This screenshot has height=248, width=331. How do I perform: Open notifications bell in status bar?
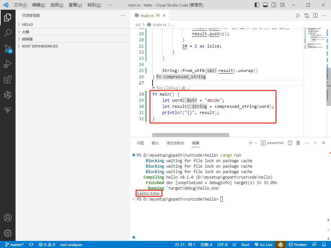tap(324, 245)
